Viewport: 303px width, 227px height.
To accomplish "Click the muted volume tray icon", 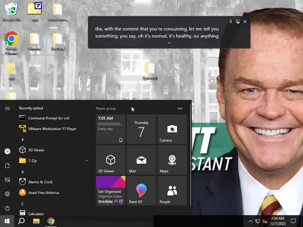I will 265,221.
